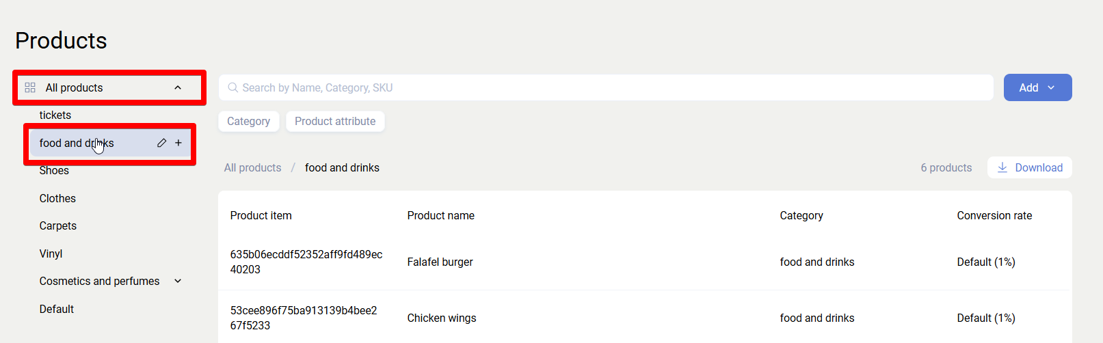Image resolution: width=1103 pixels, height=343 pixels.
Task: Open the Product attribute filter
Action: (x=335, y=121)
